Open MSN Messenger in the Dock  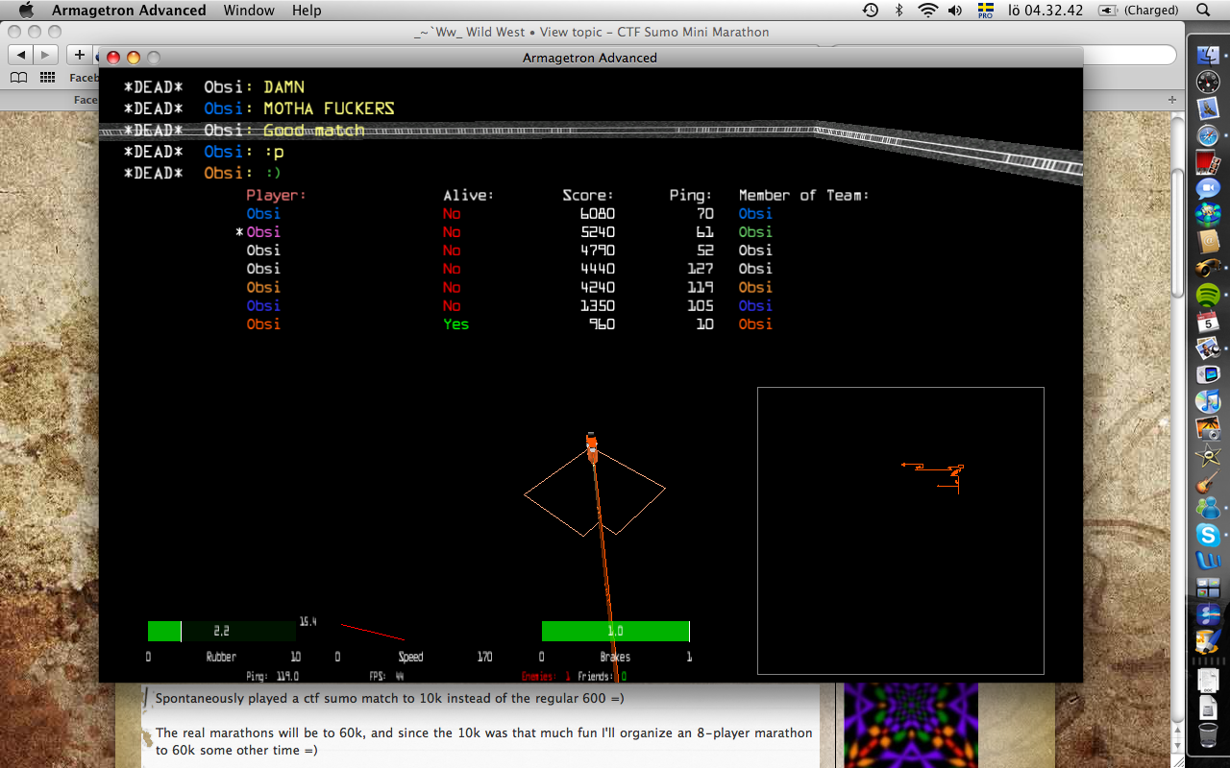point(1208,507)
